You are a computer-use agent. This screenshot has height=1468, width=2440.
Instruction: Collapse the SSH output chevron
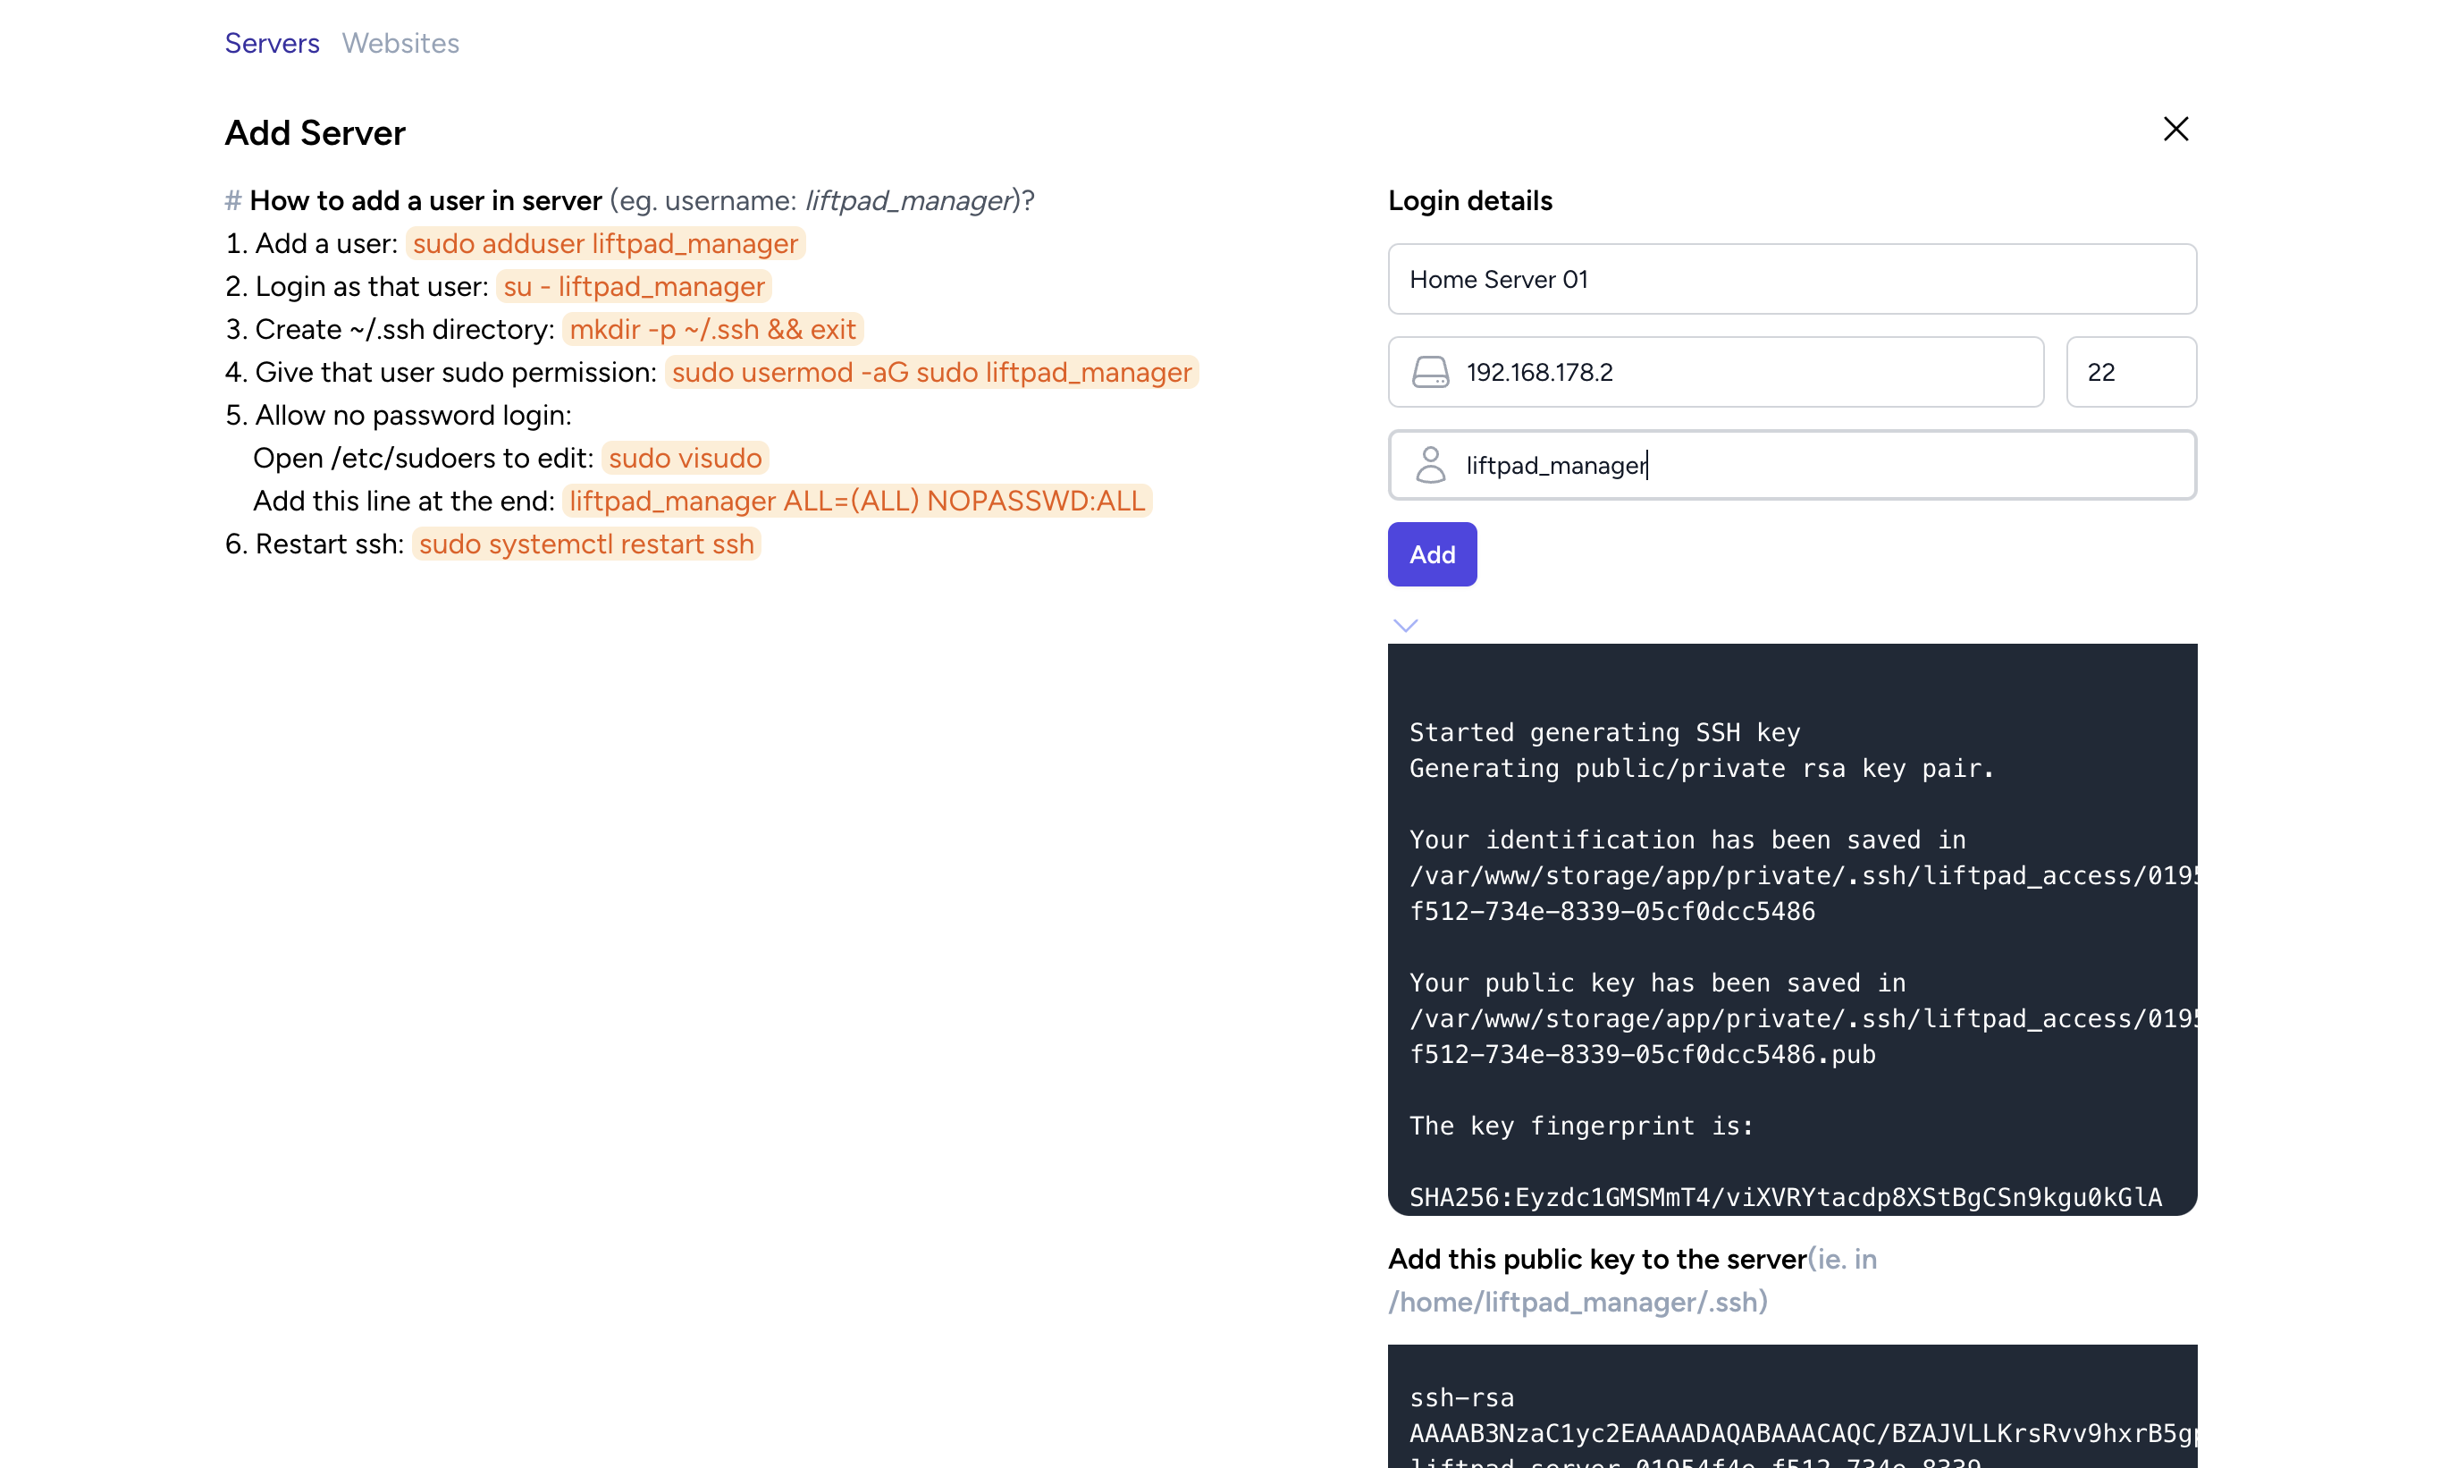click(x=1405, y=625)
